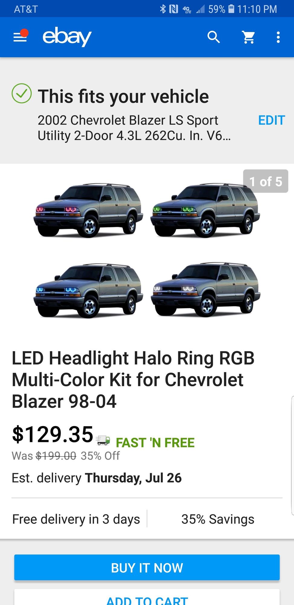Click Add to Cart button

click(x=147, y=597)
